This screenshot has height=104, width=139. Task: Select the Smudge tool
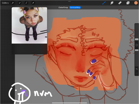click(112, 3)
